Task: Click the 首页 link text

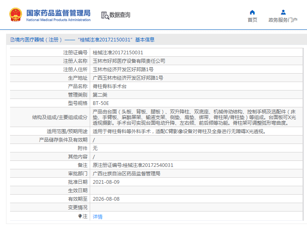Action: coord(252,20)
